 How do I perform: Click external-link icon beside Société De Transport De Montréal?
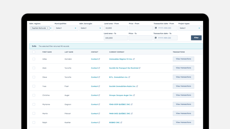[x=140, y=68]
